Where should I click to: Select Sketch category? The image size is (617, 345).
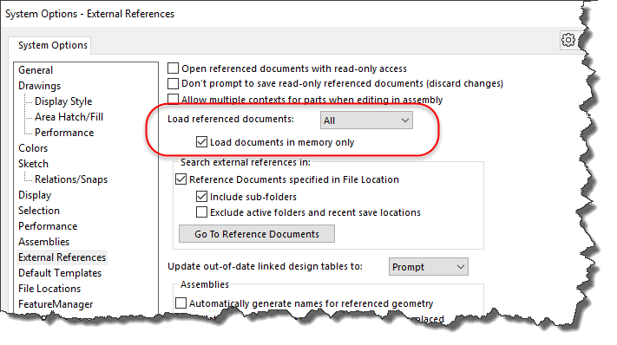(34, 164)
